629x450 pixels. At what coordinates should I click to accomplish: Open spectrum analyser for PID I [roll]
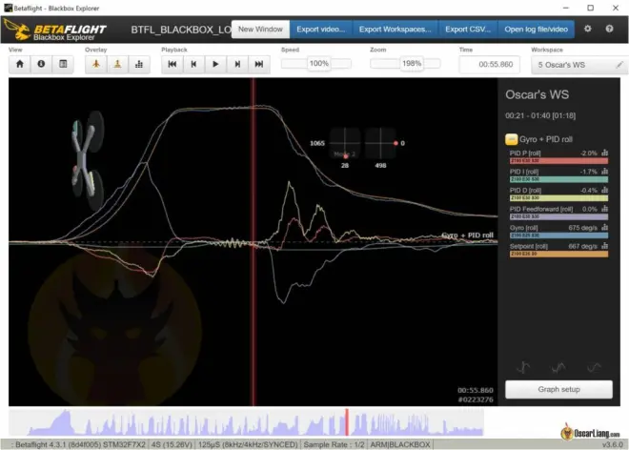(x=604, y=172)
